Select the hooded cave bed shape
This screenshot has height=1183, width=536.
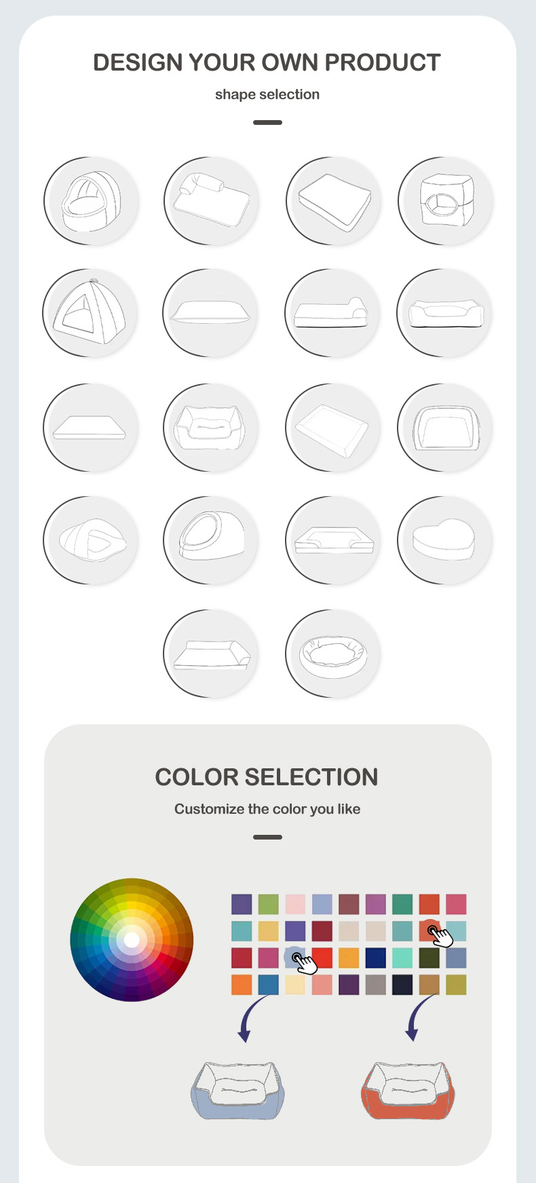tap(91, 201)
